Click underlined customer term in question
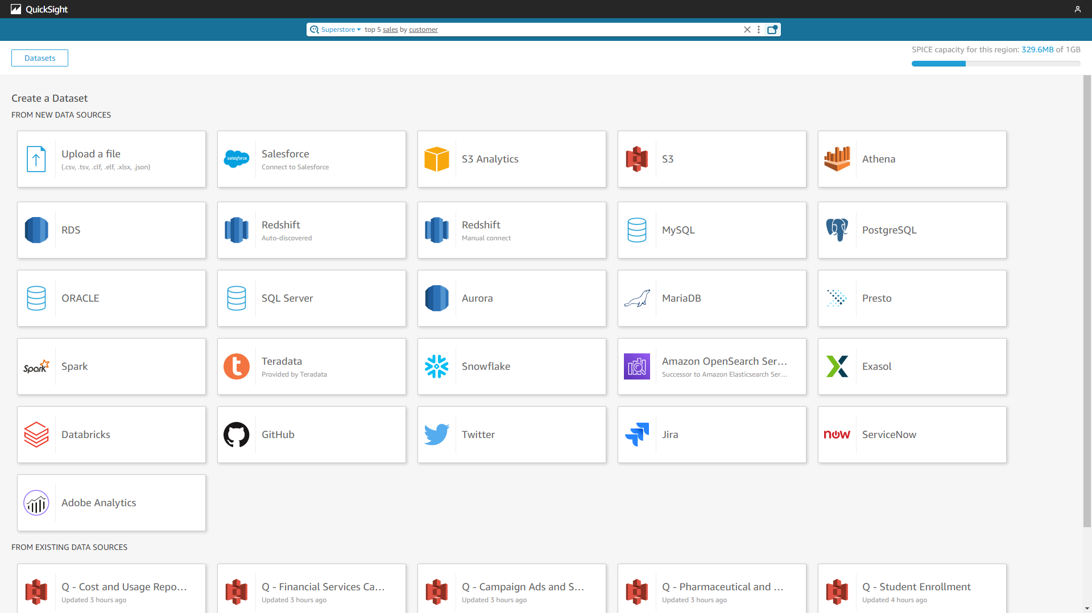This screenshot has width=1092, height=613. coord(423,30)
